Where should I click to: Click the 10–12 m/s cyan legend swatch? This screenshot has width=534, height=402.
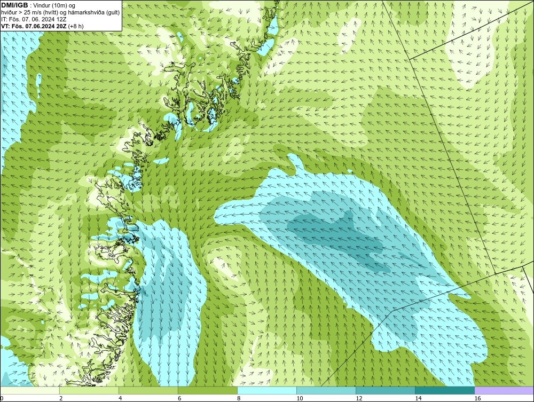[326, 390]
